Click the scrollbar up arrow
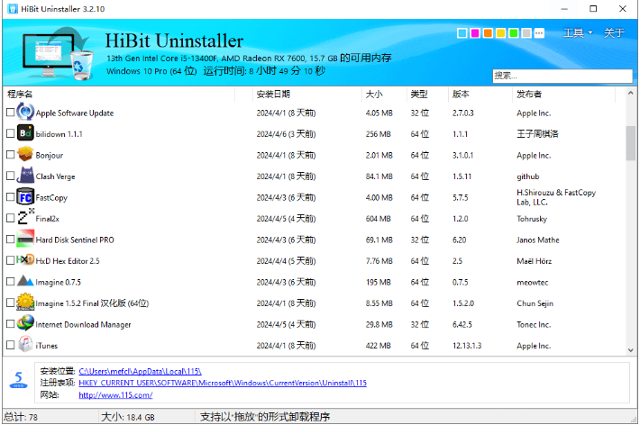This screenshot has width=640, height=425. click(631, 94)
